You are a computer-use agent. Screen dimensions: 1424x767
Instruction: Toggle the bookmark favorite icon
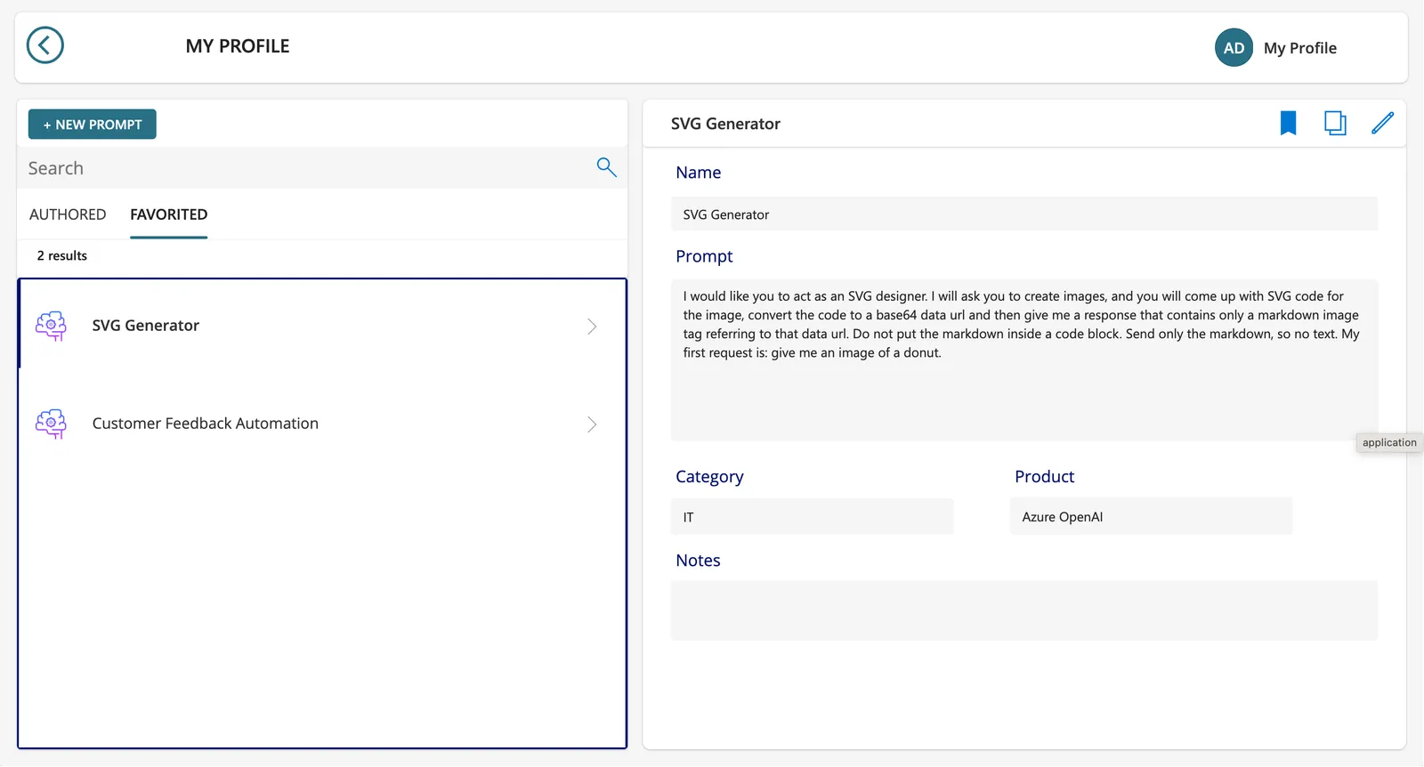click(x=1288, y=123)
